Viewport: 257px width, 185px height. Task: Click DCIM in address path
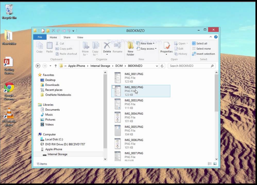point(119,66)
